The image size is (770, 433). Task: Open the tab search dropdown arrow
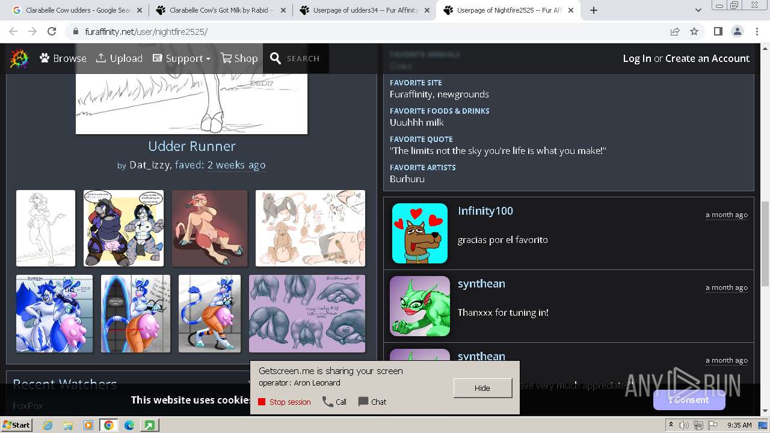click(x=698, y=10)
